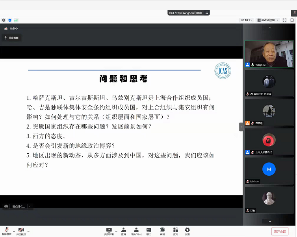Open the share screen option
The height and width of the screenshot is (237, 297).
point(109,230)
